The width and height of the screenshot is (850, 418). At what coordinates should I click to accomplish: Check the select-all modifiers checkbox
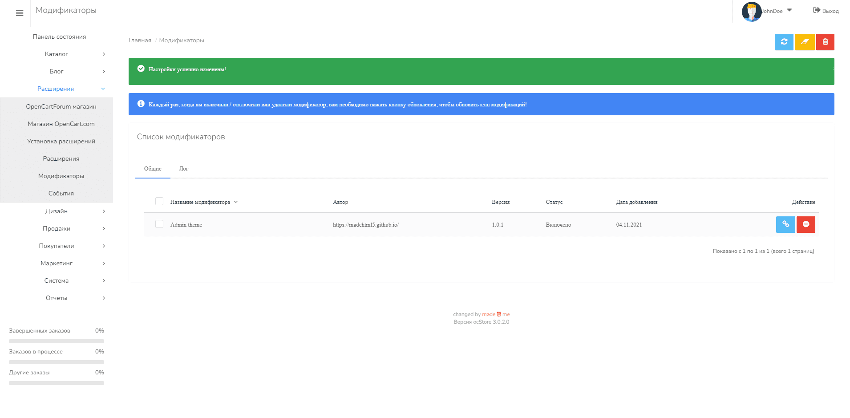point(159,201)
